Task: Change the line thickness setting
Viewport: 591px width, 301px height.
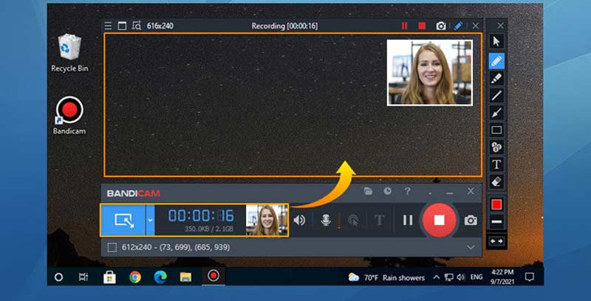Action: [x=496, y=221]
